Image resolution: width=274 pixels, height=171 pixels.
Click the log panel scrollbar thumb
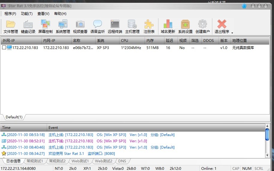pyautogui.click(x=267, y=134)
